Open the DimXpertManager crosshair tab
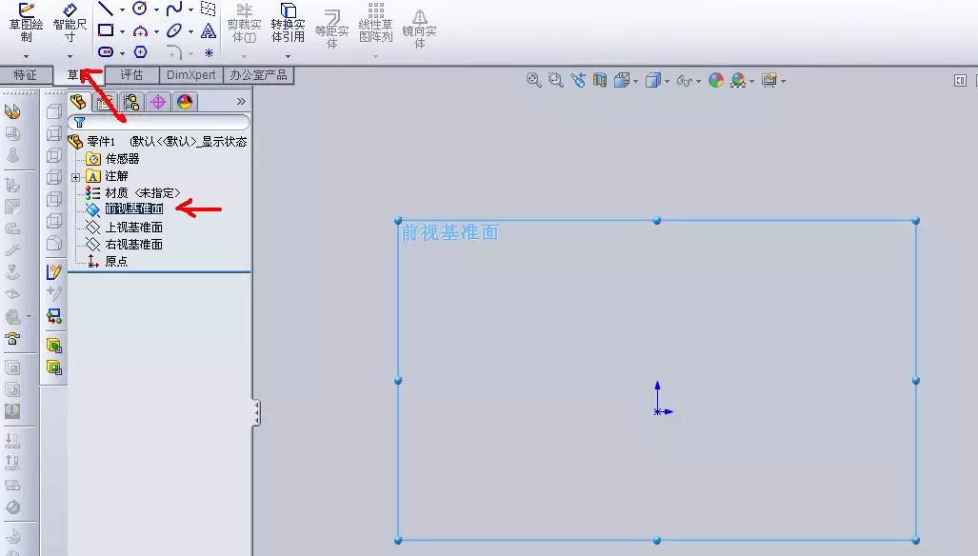This screenshot has width=978, height=556. coord(158,102)
